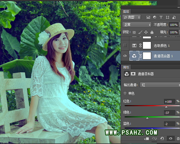The image size is (180, 144).
Task: Open the 正常 blend mode dropdown
Action: tap(137, 25)
